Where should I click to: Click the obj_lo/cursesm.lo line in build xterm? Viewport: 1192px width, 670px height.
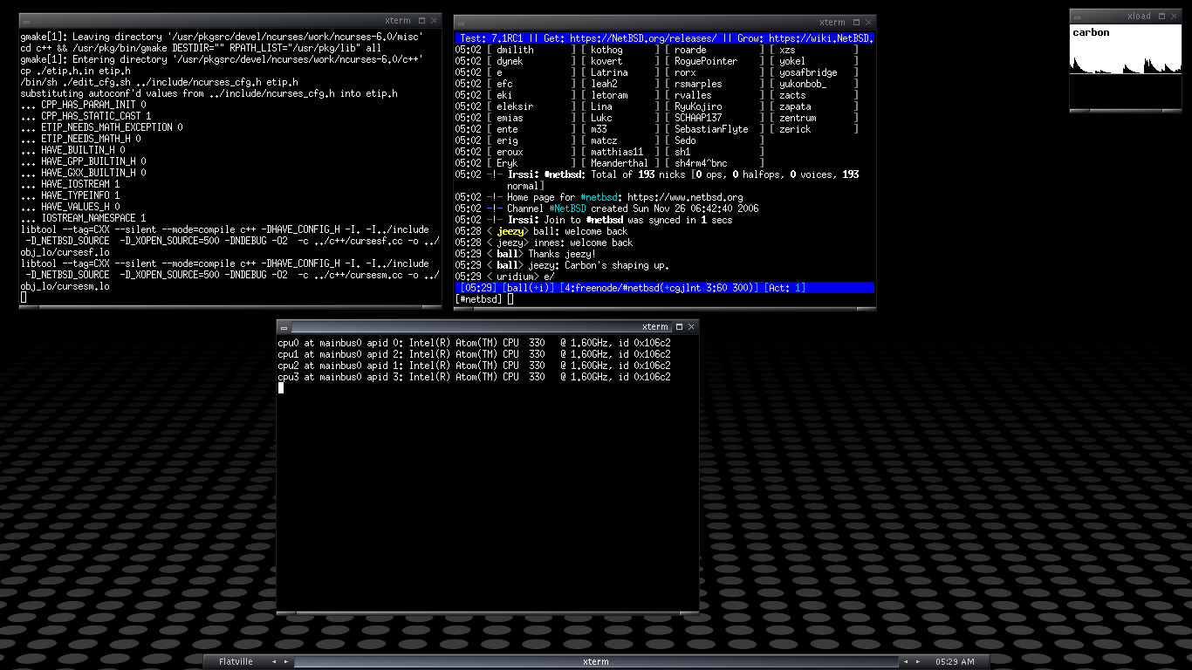(x=65, y=286)
